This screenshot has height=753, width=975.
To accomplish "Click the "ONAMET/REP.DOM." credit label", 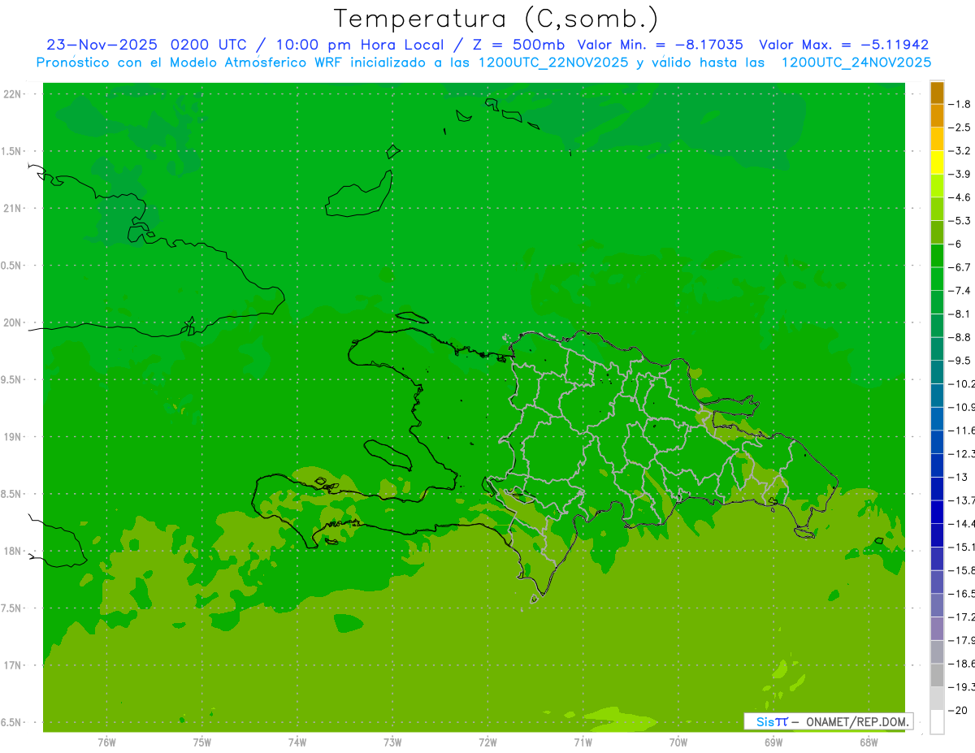I will (858, 721).
